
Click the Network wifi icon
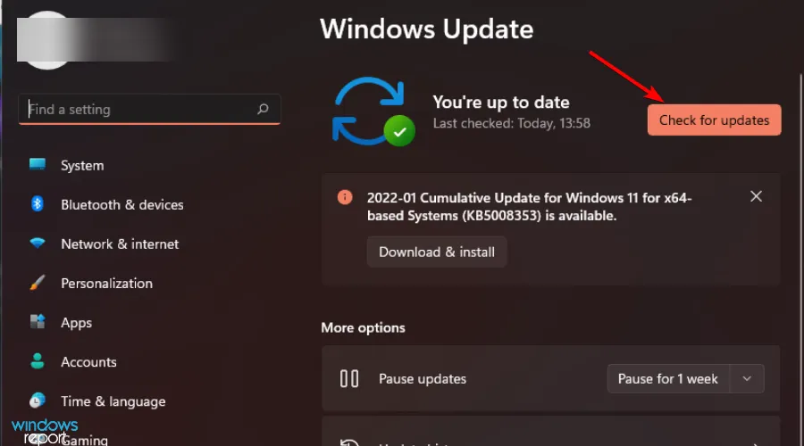click(38, 244)
